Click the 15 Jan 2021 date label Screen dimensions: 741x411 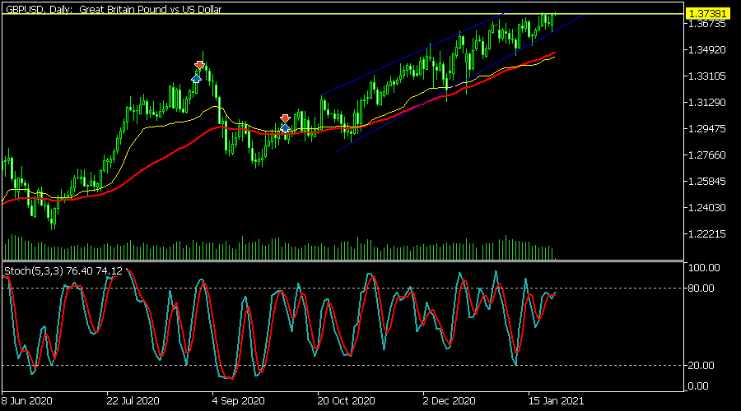click(x=555, y=401)
